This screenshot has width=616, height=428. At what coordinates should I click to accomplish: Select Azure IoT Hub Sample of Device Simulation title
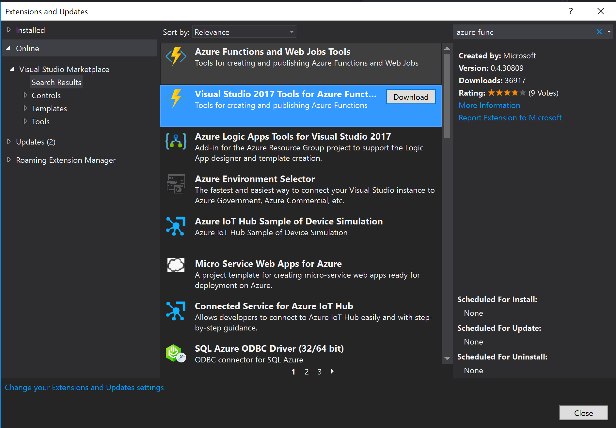[289, 221]
